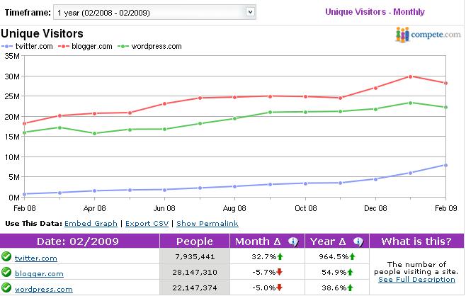Open the wordpress.com link in table
This screenshot has width=466, height=296.
click(x=44, y=289)
